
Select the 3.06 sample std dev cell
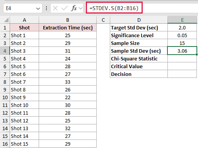[182, 51]
